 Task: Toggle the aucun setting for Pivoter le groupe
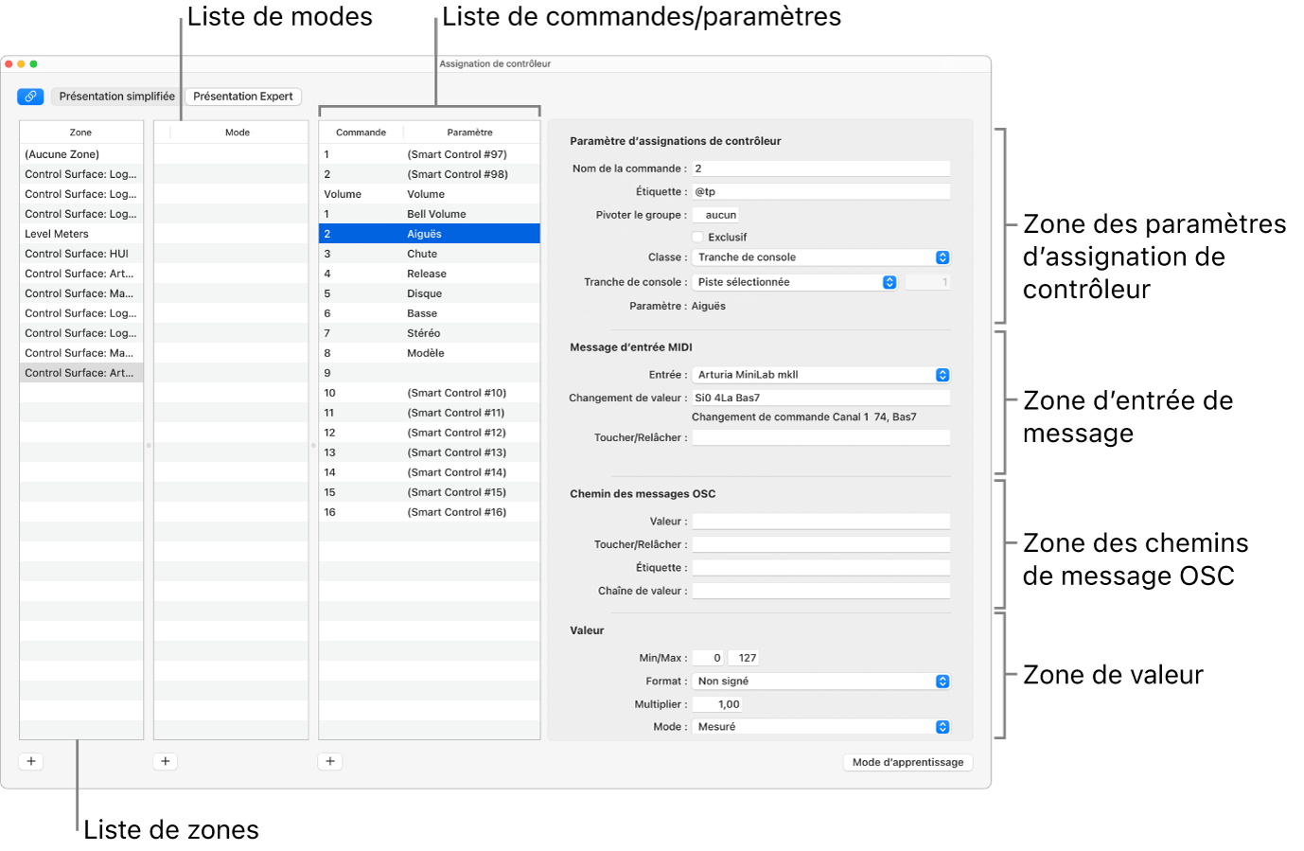click(x=716, y=214)
